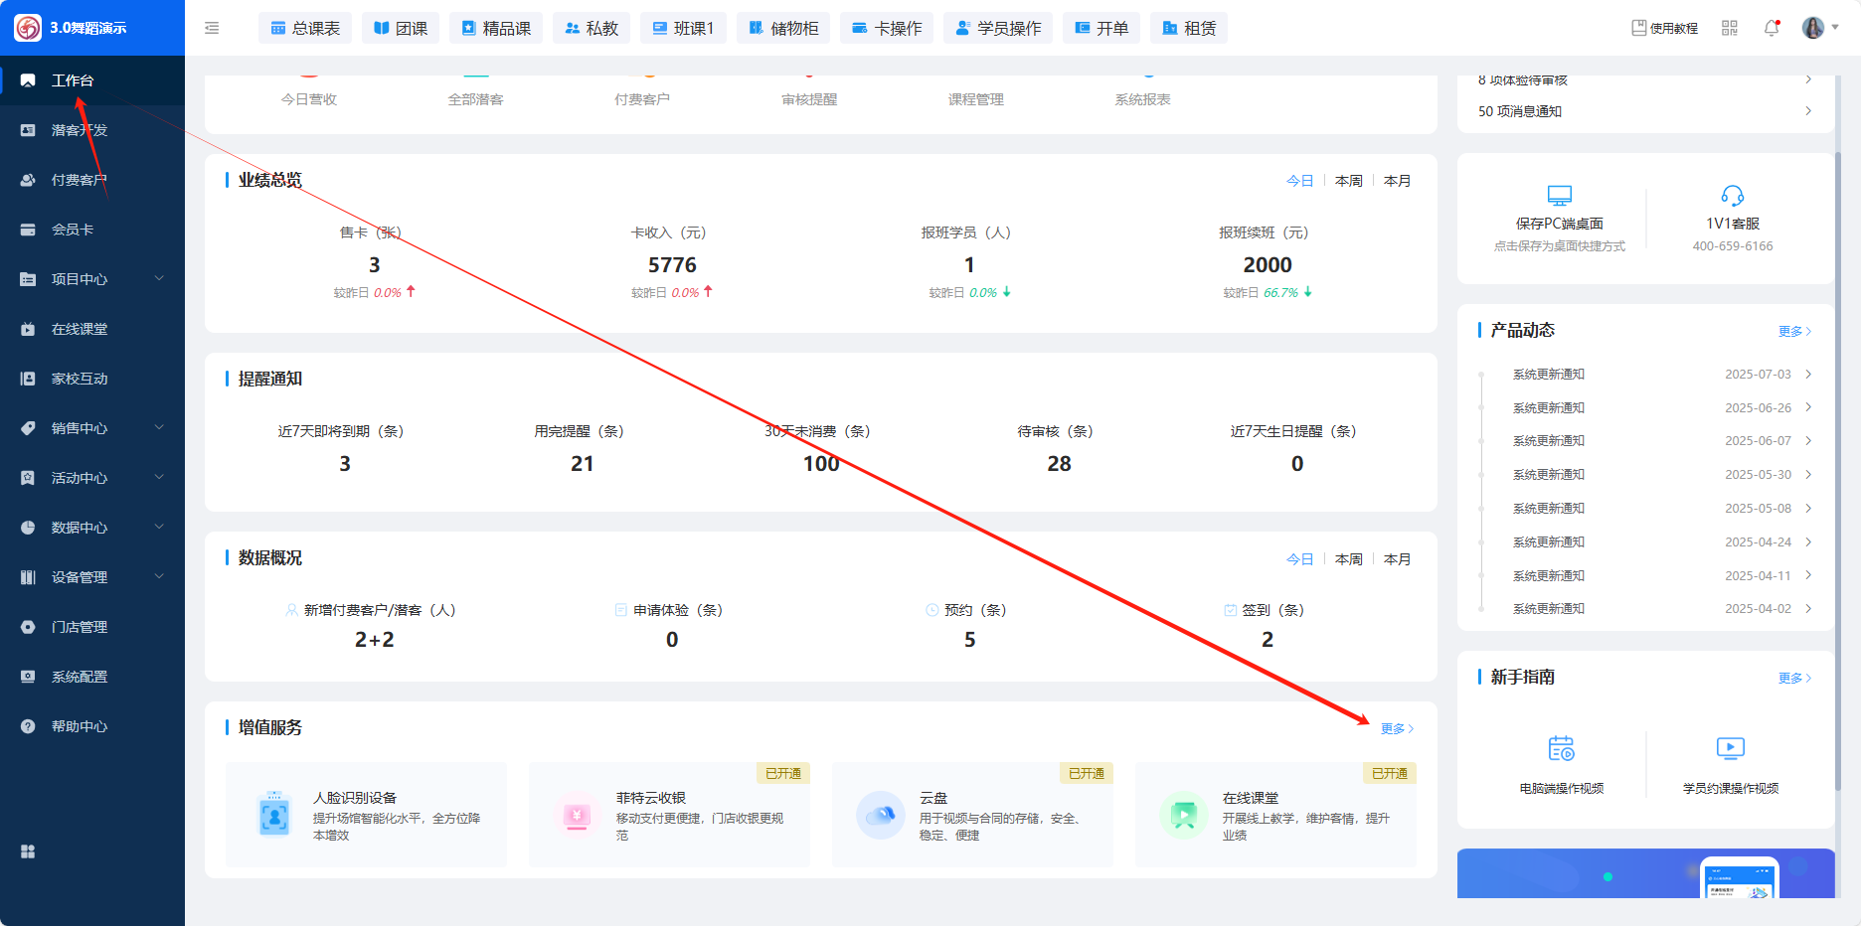Click 更多 link in 增值服务 section
The image size is (1861, 926).
click(x=1396, y=728)
